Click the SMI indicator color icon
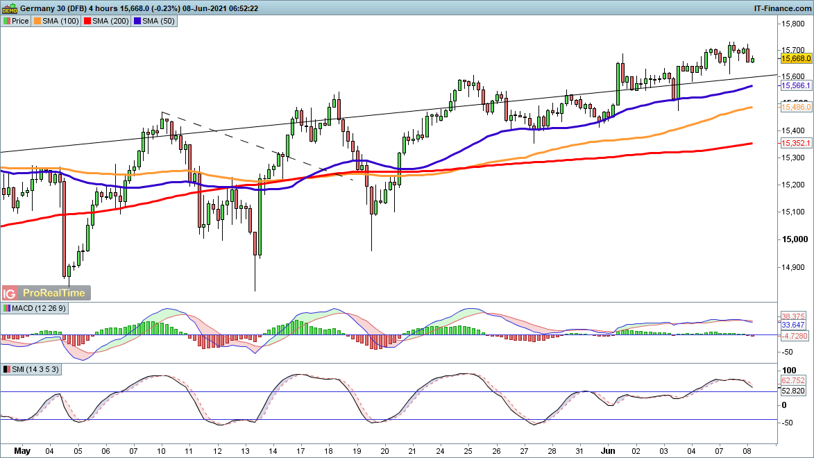The width and height of the screenshot is (814, 458). (x=7, y=369)
